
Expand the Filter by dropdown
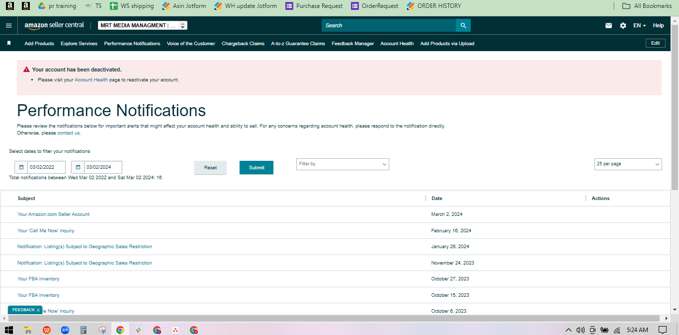click(x=342, y=164)
